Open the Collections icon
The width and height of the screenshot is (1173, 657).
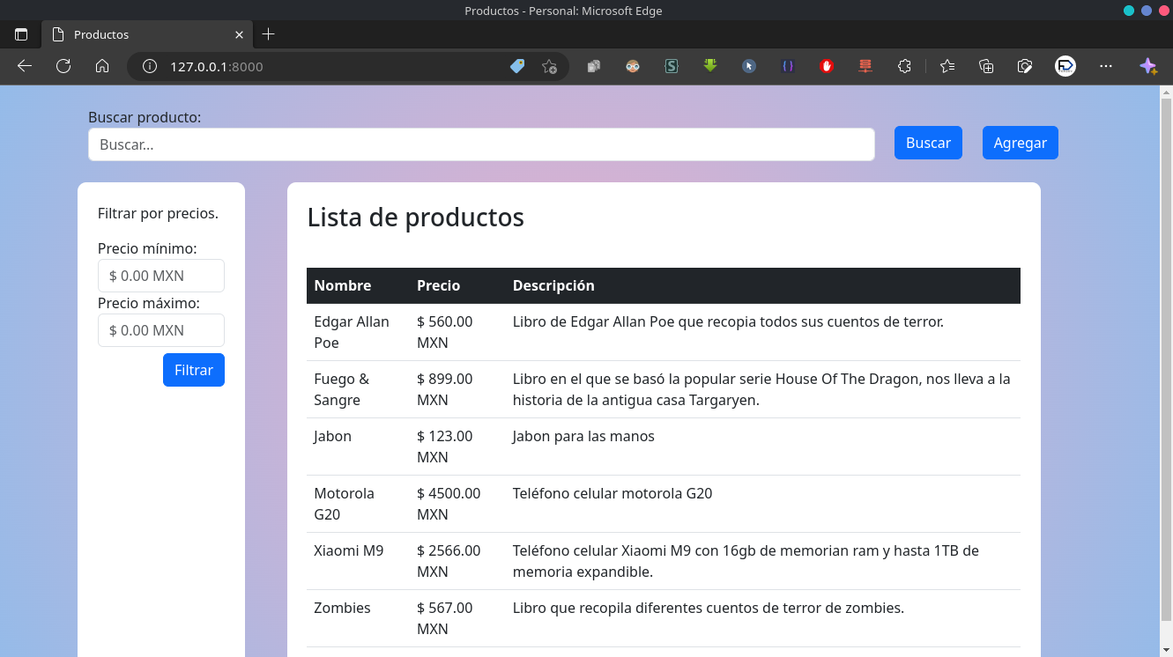(986, 66)
